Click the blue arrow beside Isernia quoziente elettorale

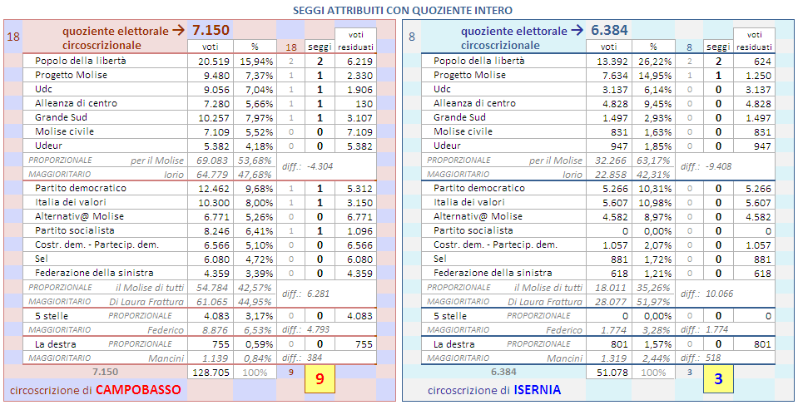[577, 31]
